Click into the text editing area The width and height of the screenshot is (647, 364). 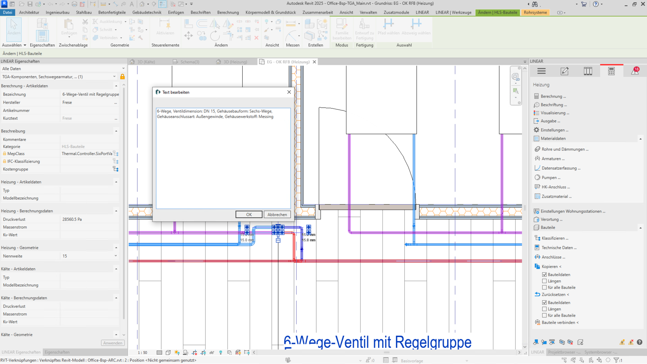click(x=223, y=160)
